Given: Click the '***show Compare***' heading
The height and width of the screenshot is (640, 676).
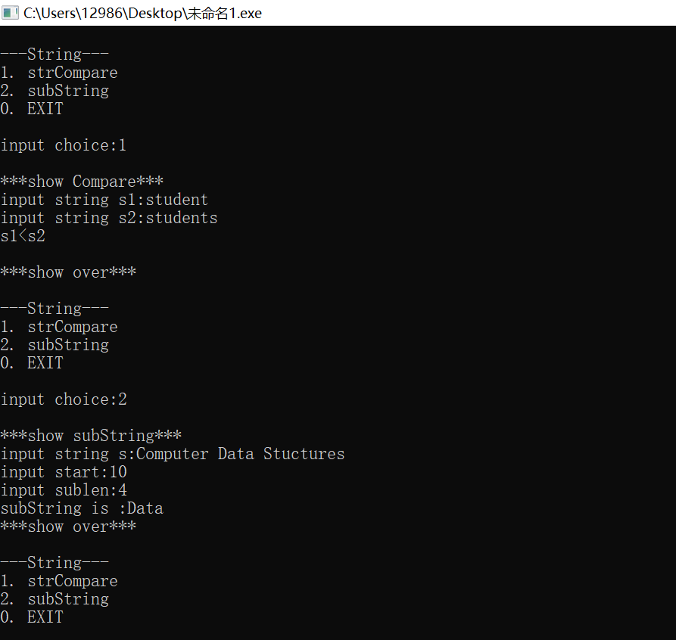Looking at the screenshot, I should pos(82,182).
